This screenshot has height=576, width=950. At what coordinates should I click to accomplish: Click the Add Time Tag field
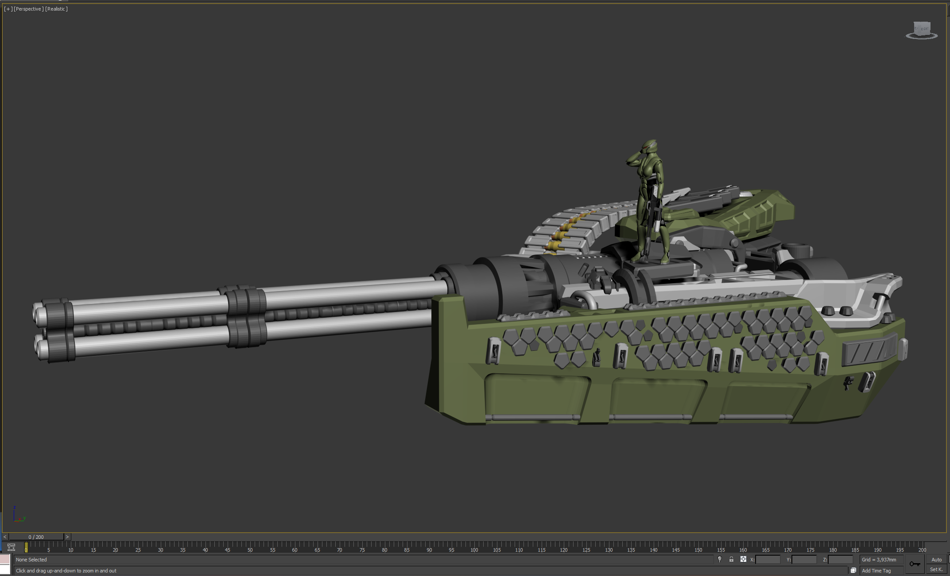click(x=881, y=571)
